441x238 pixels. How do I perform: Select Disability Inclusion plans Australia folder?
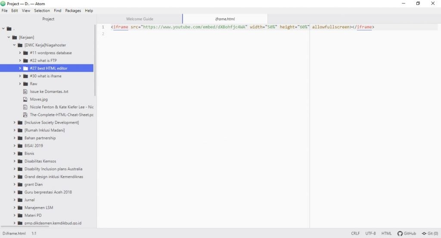point(53,169)
